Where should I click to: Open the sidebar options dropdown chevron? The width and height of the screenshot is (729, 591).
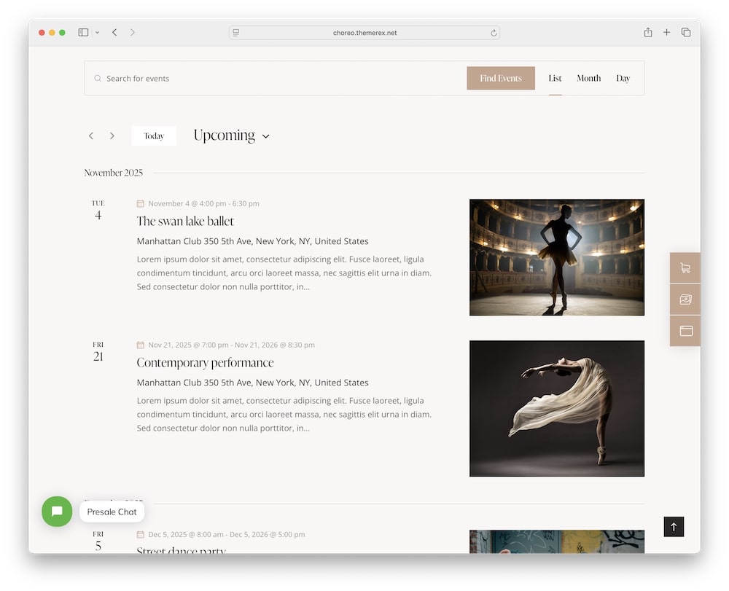[x=97, y=33]
